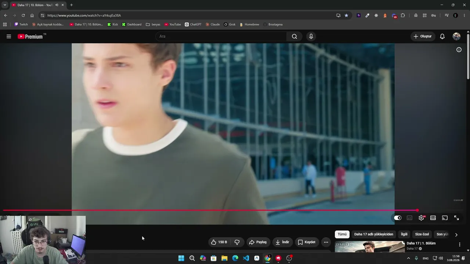470x264 pixels.
Task: Show video info card icon
Action: coord(459,49)
